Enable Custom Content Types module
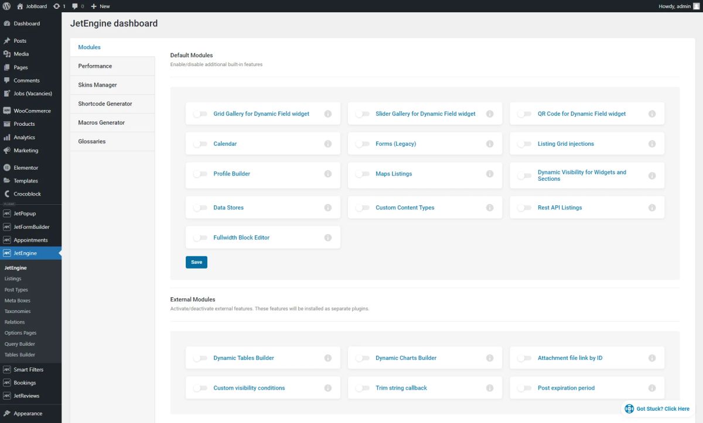Screen dimensions: 703x423 click(363, 208)
